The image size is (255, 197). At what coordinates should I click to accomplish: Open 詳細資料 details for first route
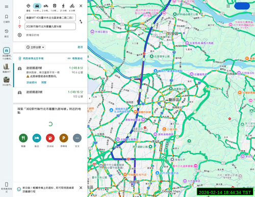(32, 83)
